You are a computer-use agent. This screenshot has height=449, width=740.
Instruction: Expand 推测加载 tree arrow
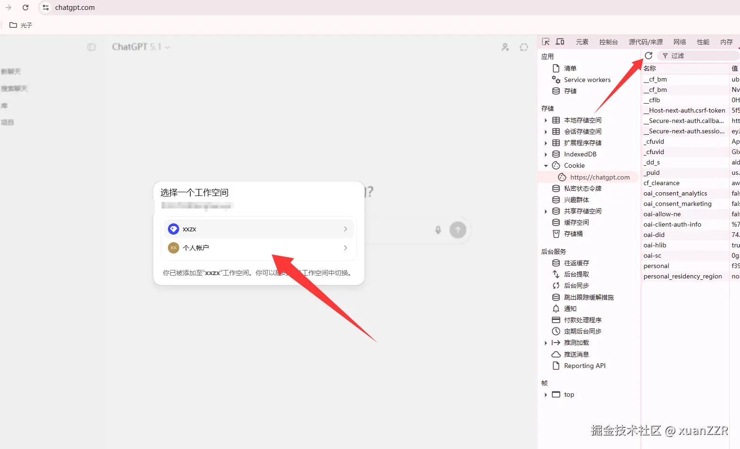click(546, 343)
